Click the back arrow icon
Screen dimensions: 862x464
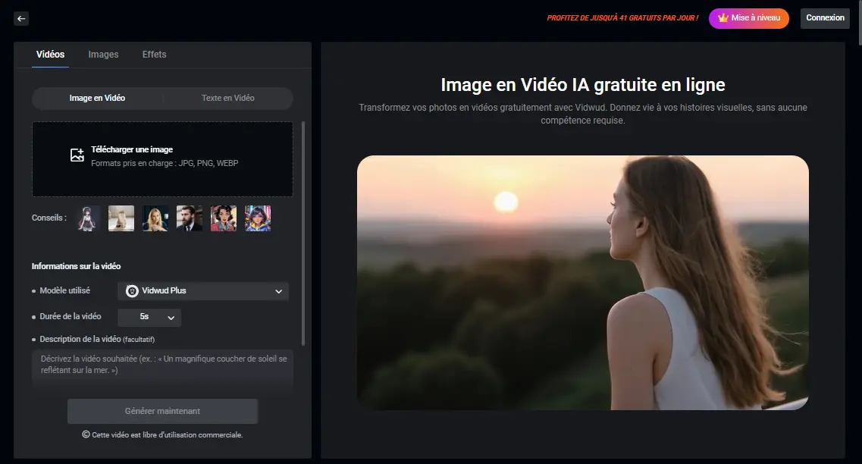(21, 18)
